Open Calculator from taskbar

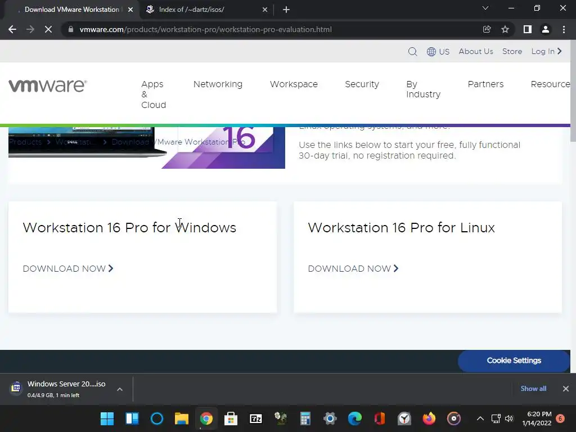tap(305, 418)
